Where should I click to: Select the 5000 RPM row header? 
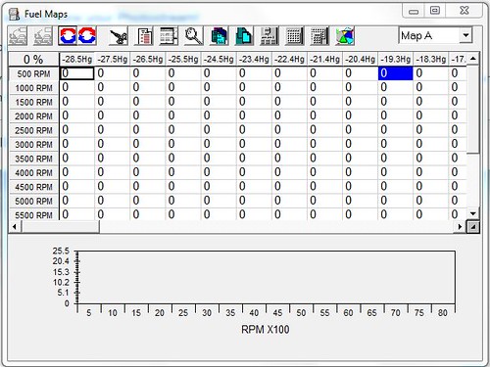34,201
